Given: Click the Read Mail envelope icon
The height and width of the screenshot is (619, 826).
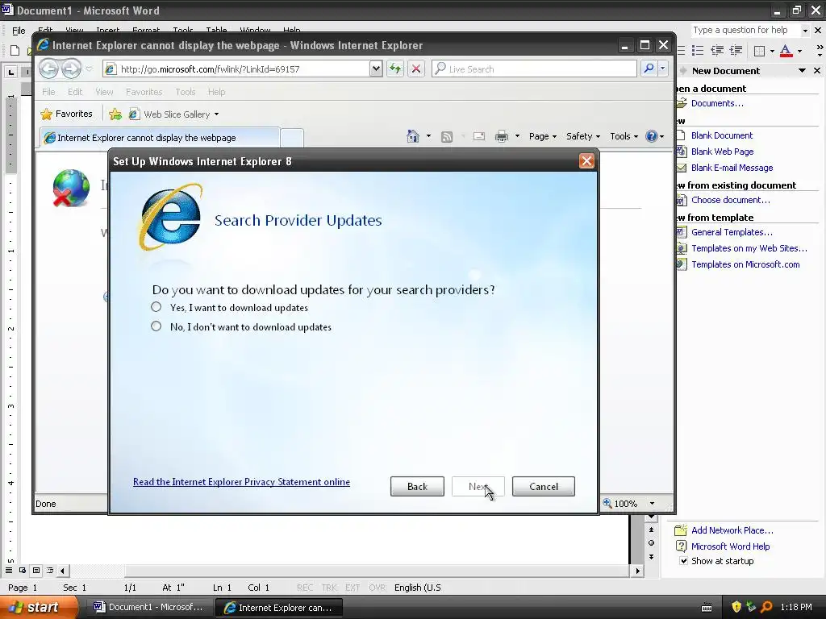Looking at the screenshot, I should (479, 136).
